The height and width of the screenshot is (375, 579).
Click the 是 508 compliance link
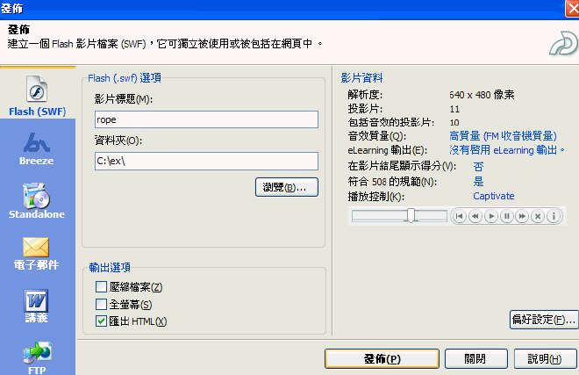[x=478, y=182]
